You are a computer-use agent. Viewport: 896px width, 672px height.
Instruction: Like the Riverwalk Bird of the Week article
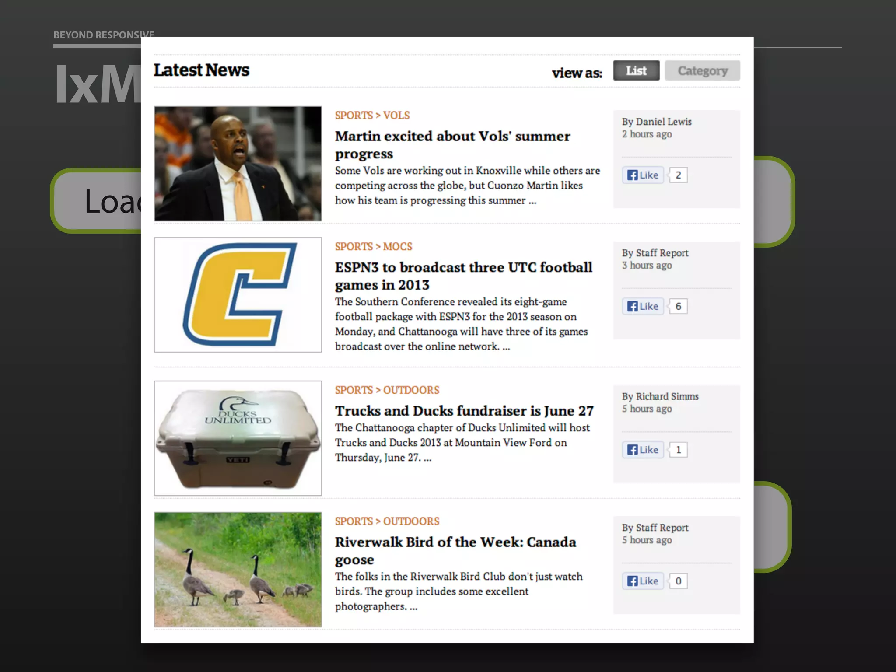pos(643,581)
